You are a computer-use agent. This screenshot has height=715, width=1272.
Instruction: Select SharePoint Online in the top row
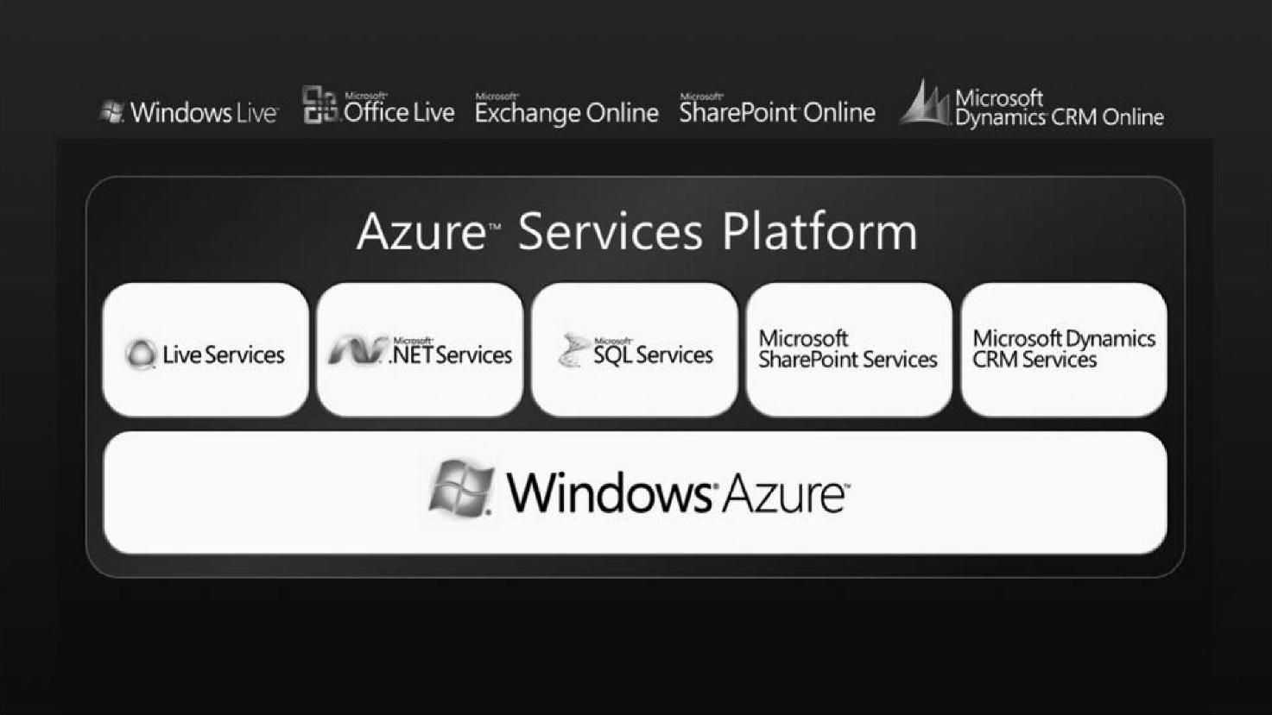click(x=777, y=110)
